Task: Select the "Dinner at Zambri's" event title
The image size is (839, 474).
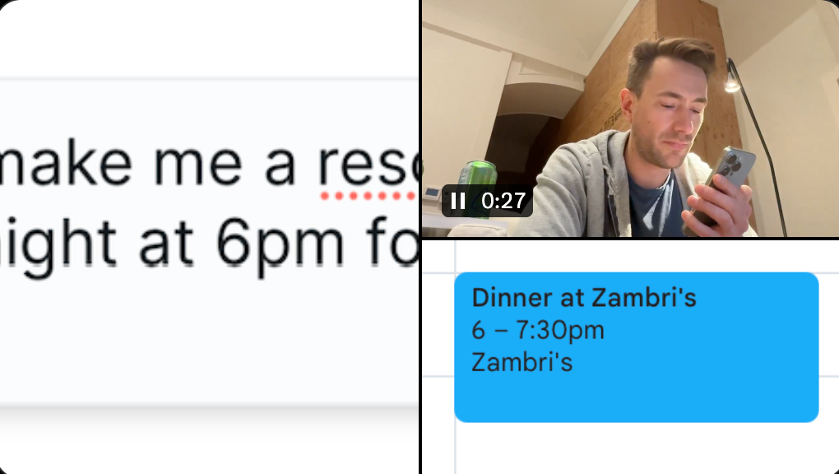Action: click(x=584, y=298)
